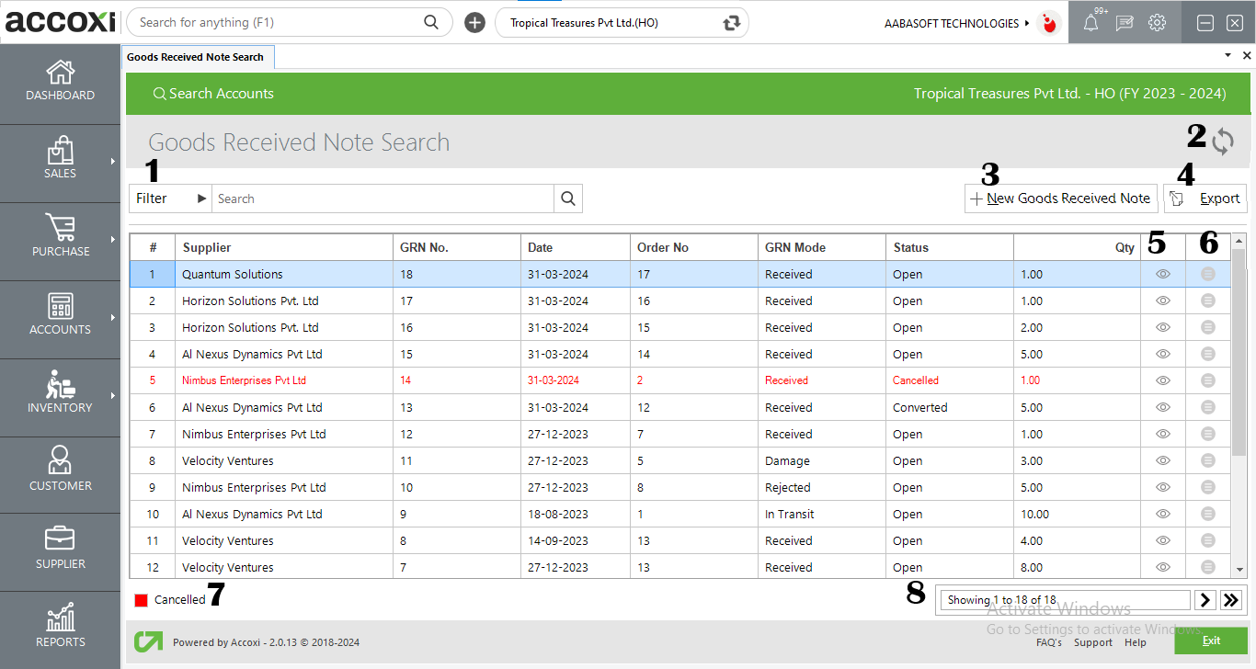Click the messages chat icon in header
Image resolution: width=1256 pixels, height=669 pixels.
point(1124,24)
